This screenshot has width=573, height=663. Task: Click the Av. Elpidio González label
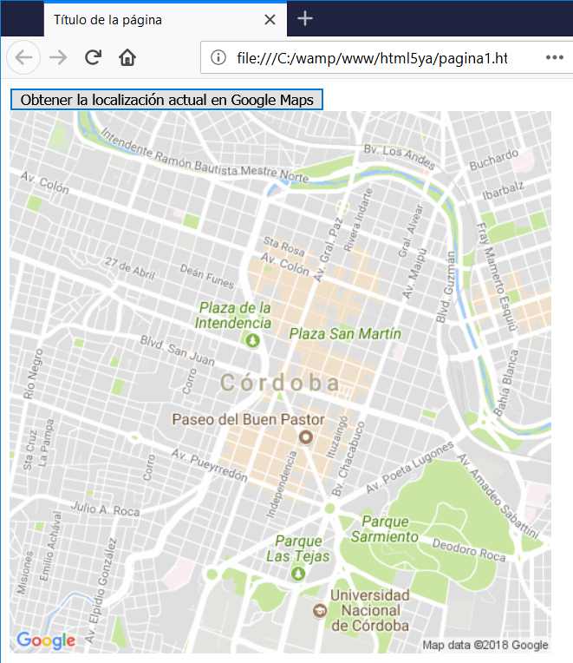tap(100, 590)
